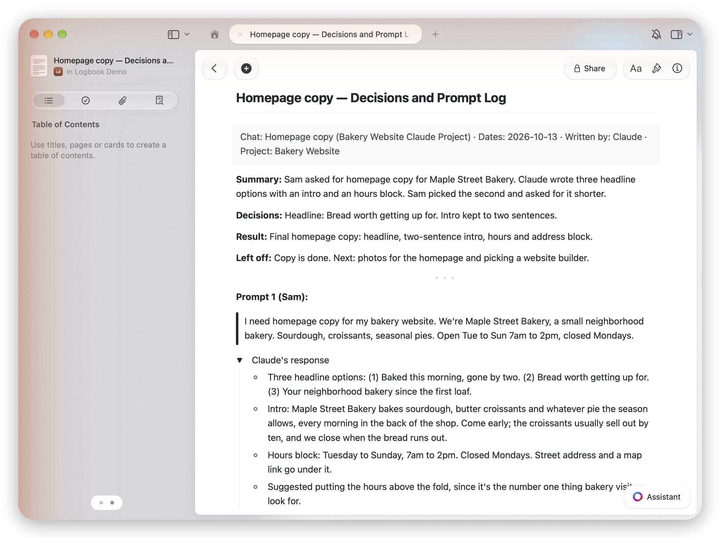Click the document thumbnail in sidebar
This screenshot has height=538, width=720.
click(39, 66)
